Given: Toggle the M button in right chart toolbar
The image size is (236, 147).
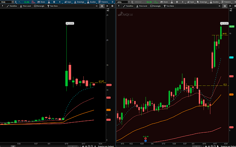Looking at the screenshot, I should [x=230, y=6].
